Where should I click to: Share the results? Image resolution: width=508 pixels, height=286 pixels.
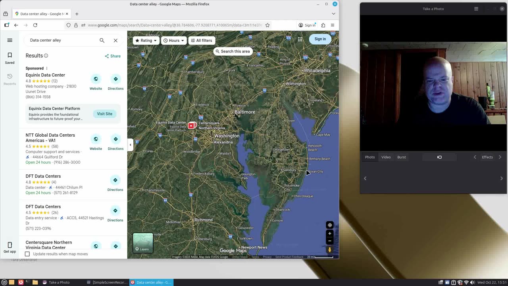pyautogui.click(x=113, y=56)
